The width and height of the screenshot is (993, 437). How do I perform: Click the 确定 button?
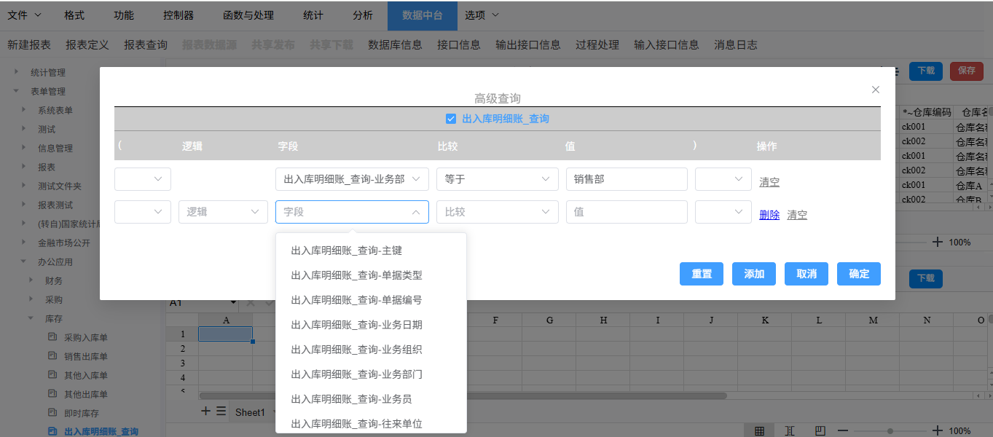point(858,274)
